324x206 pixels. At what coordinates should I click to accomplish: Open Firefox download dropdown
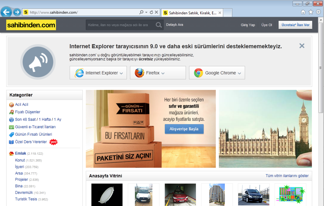pyautogui.click(x=158, y=73)
